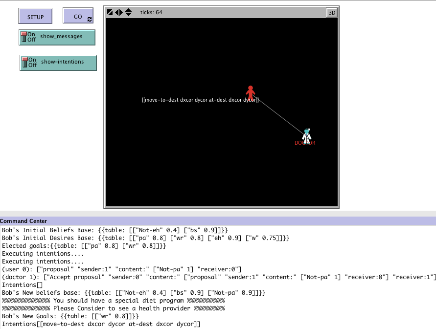
Task: Switch to 3D view
Action: pos(331,13)
